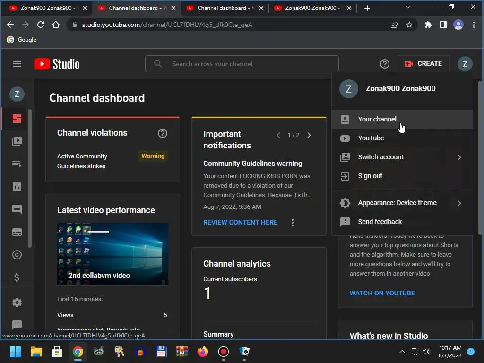Close the second Channel dashboard tab
This screenshot has height=363, width=484.
click(x=261, y=8)
